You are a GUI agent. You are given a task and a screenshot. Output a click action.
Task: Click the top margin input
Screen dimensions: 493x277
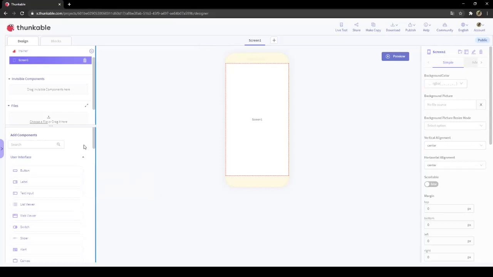(x=449, y=209)
